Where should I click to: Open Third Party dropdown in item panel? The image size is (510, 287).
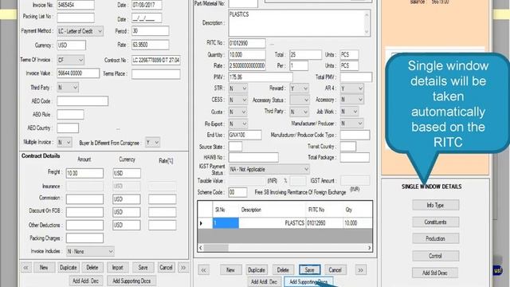tap(300, 112)
